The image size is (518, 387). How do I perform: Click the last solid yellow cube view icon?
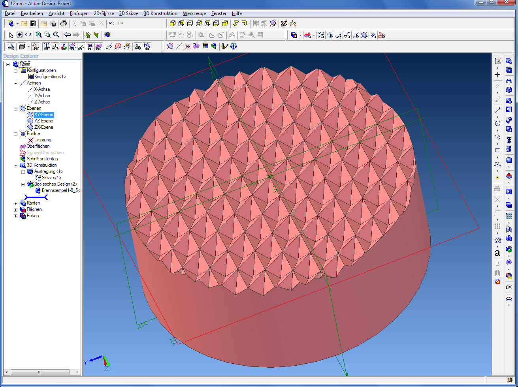(225, 24)
